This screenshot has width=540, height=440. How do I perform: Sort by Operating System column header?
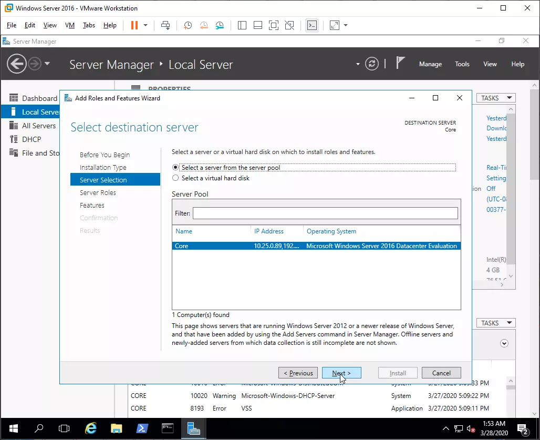click(x=331, y=231)
